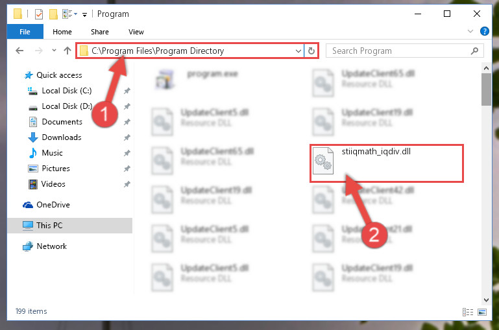This screenshot has height=330, width=499.
Task: Click Properties checkmark icon in title bar
Action: click(38, 14)
